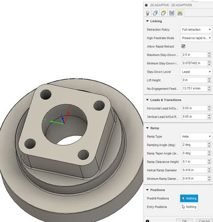This screenshot has height=222, width=213.
Task: Open the High Feedrate Mode dropdown
Action: (x=196, y=38)
